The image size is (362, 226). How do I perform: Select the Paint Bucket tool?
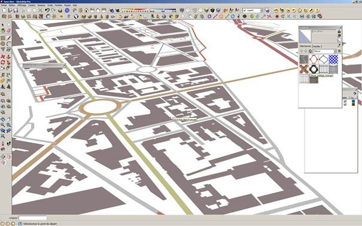pos(3,30)
